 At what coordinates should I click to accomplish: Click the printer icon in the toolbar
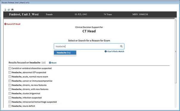coord(8,10)
